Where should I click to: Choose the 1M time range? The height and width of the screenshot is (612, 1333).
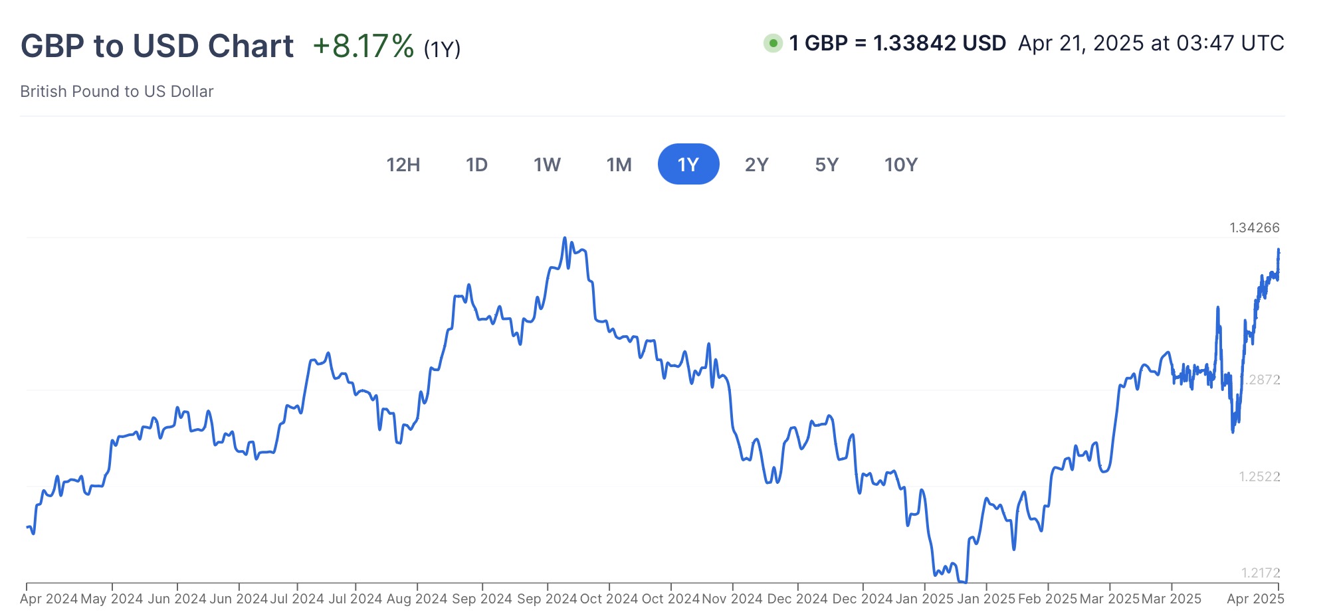tap(619, 165)
